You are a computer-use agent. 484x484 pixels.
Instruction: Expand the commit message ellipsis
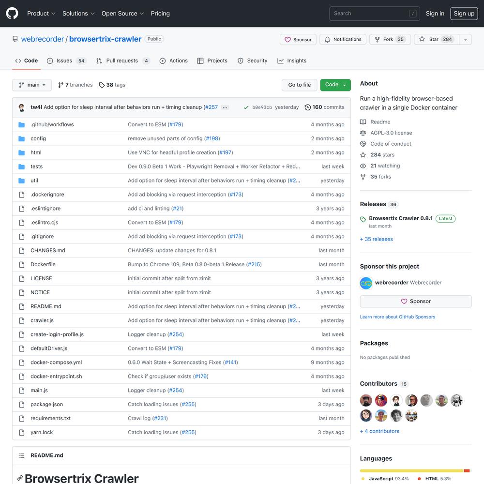pyautogui.click(x=225, y=107)
